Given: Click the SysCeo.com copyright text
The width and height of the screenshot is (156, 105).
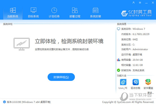Looking at the screenshot, I should click(x=128, y=102).
